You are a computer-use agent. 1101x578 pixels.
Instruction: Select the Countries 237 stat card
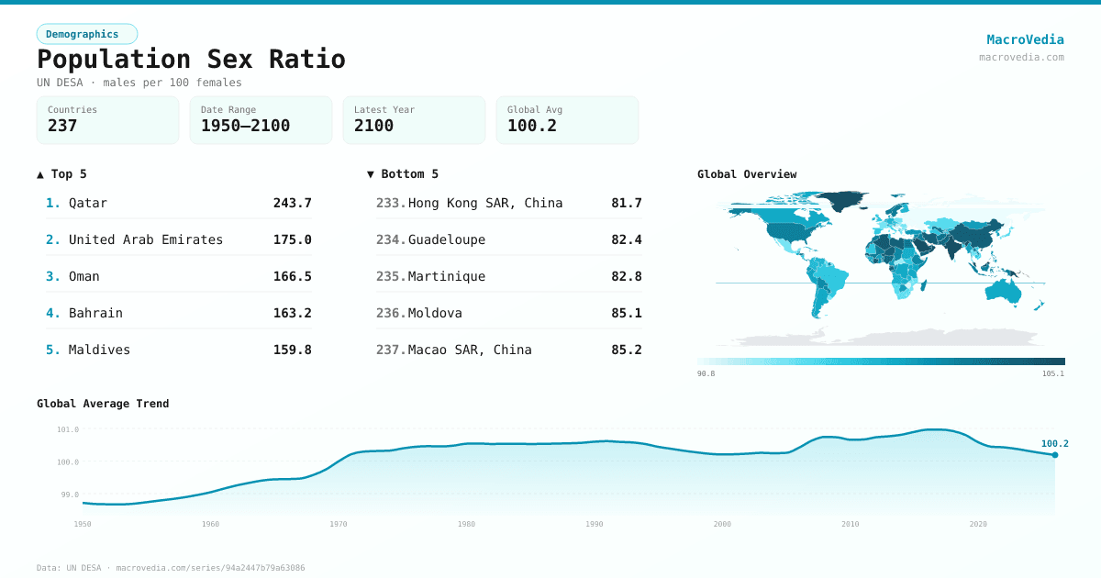[107, 120]
